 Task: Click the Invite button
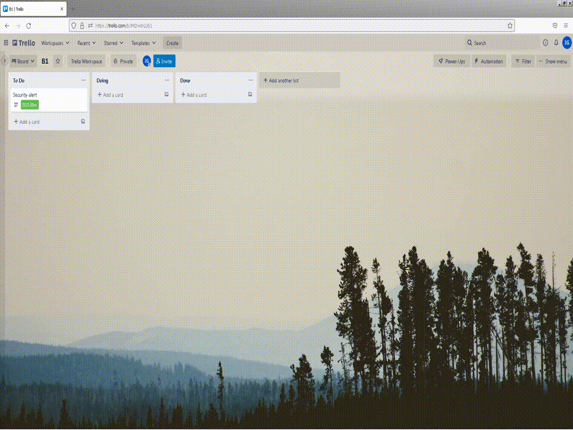tap(164, 61)
